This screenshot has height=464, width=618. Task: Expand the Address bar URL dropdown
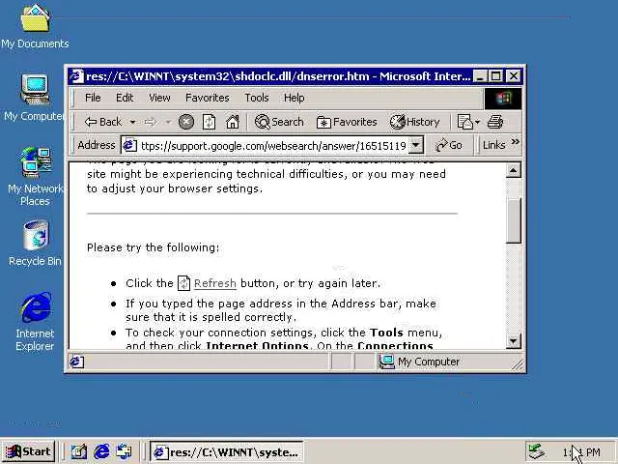[x=416, y=145]
